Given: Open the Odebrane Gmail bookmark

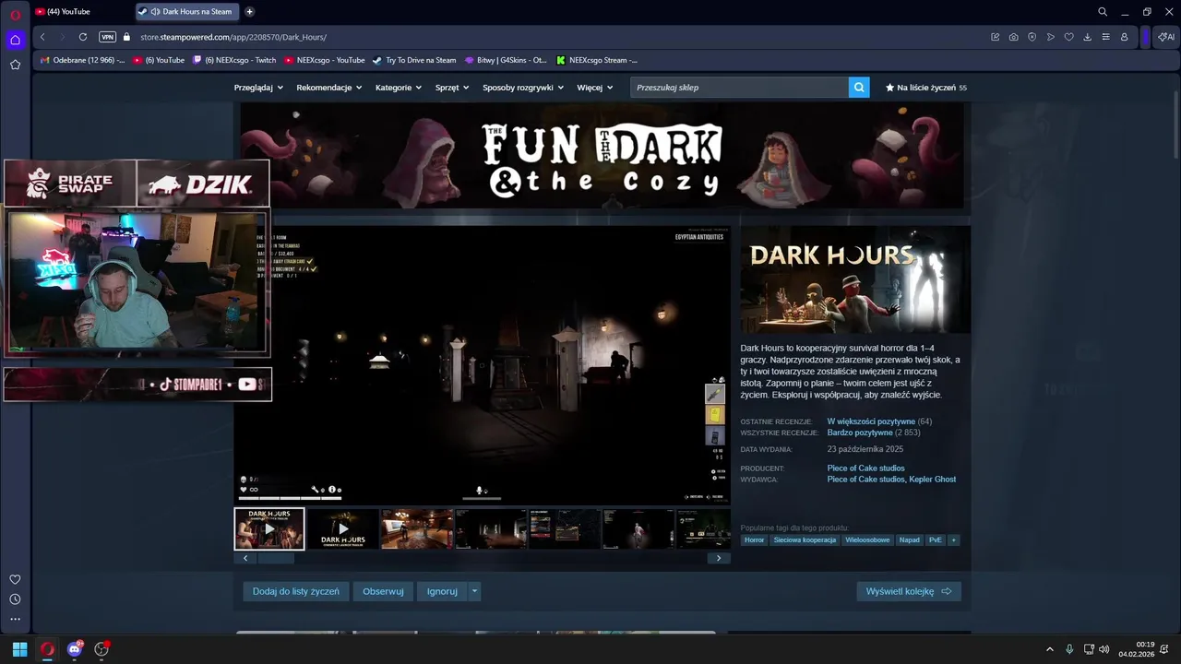Looking at the screenshot, I should 82,60.
